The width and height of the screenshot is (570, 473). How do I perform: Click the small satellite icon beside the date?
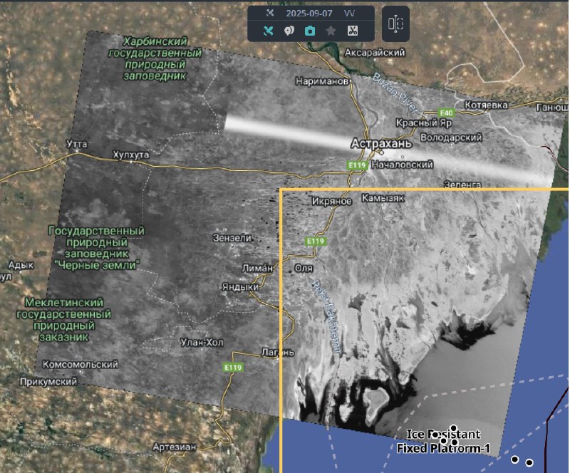(x=269, y=13)
